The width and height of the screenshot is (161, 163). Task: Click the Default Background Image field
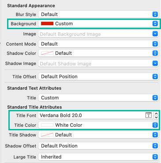(x=95, y=34)
